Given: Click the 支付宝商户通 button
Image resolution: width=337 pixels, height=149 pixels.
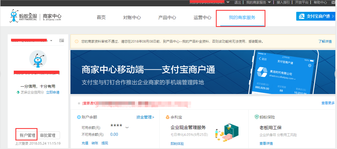Looking at the screenshot, I should (316, 16).
